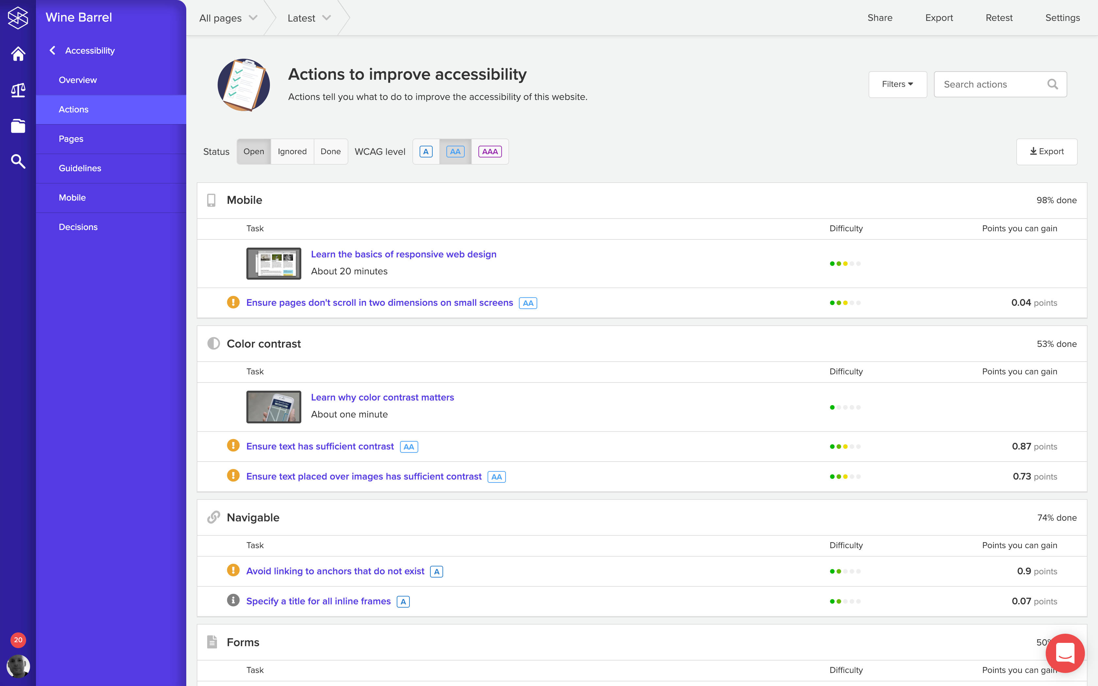Click the folders icon in the left rail

click(x=18, y=126)
